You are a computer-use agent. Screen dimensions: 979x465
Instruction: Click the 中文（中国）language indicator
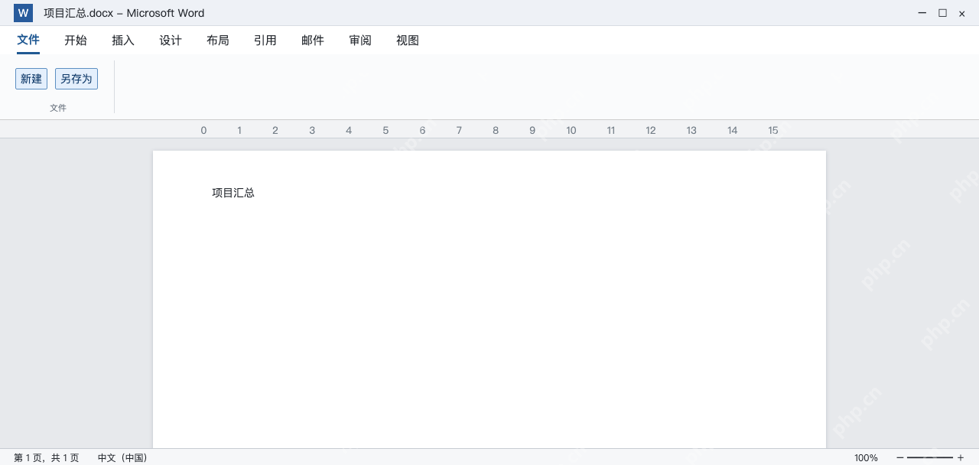point(122,457)
